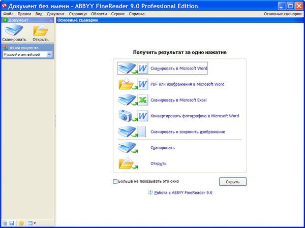Open the Правка menu
The width and height of the screenshot is (305, 228).
click(x=24, y=14)
